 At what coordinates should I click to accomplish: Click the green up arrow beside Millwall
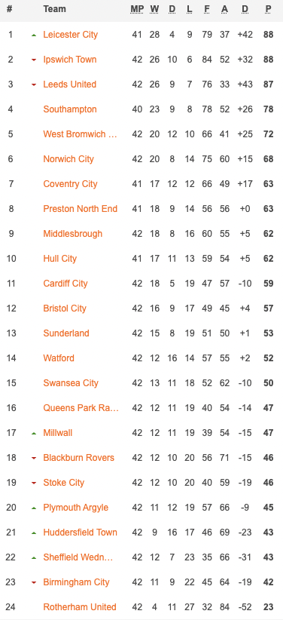tap(34, 434)
